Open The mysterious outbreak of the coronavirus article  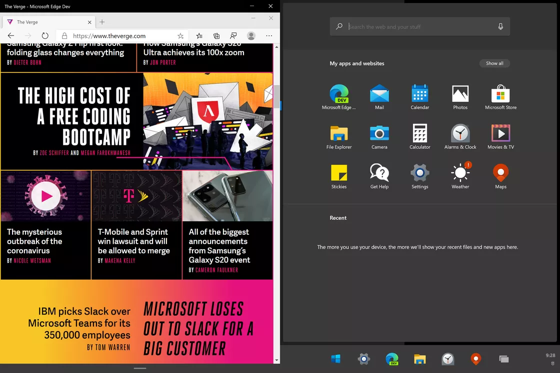pyautogui.click(x=34, y=241)
